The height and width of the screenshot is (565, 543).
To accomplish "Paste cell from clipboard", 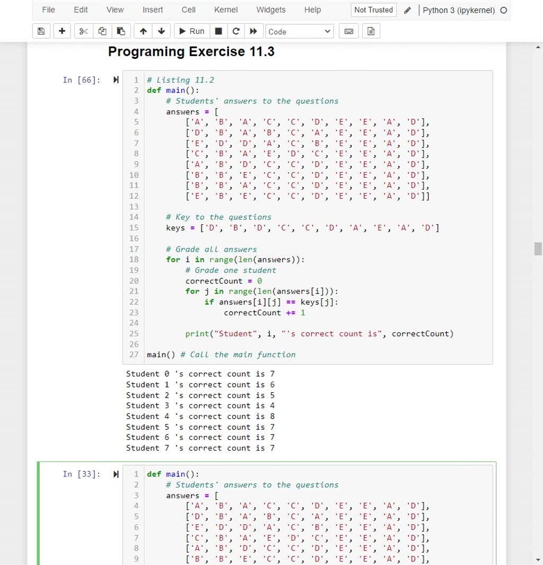I will [121, 31].
